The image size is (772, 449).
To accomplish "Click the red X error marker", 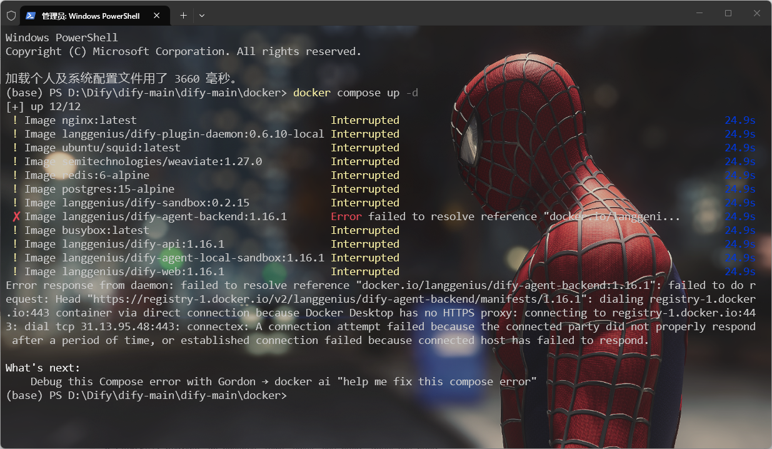I will (x=16, y=216).
